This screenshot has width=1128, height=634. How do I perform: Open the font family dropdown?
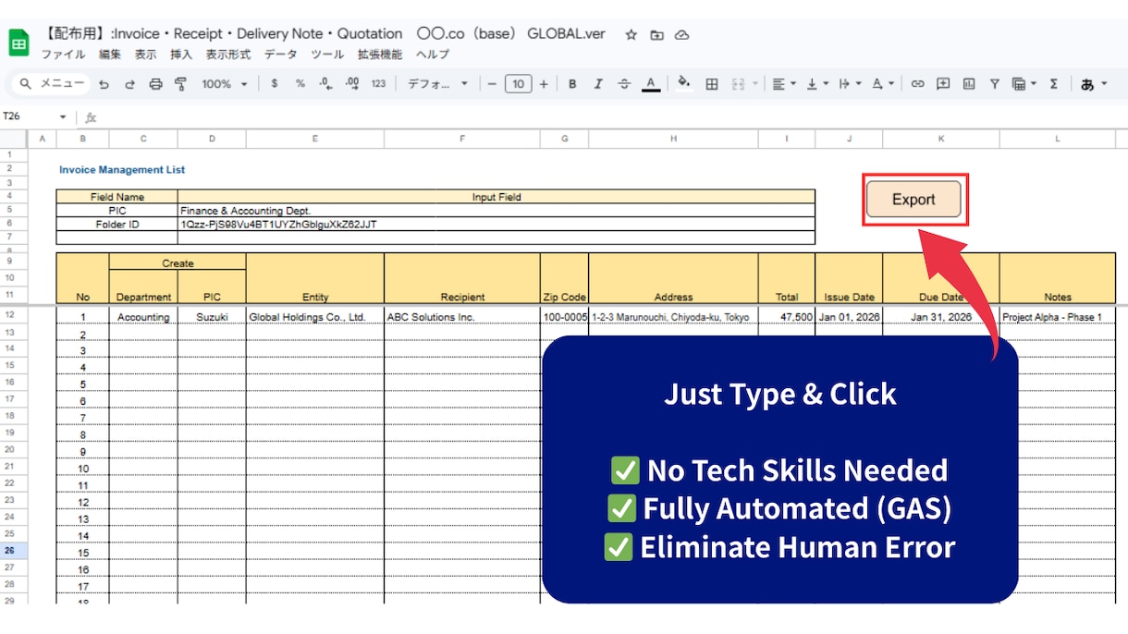pos(437,84)
